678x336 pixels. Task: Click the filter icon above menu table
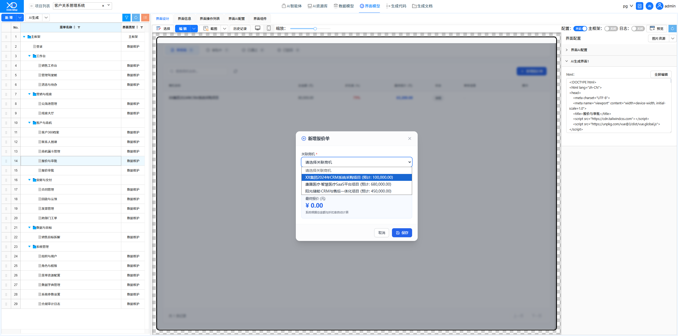pyautogui.click(x=127, y=17)
